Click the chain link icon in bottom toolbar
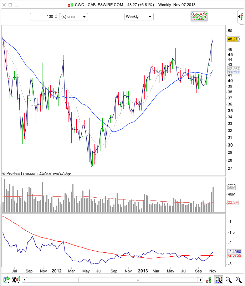The height and width of the screenshot is (286, 245). (14, 280)
